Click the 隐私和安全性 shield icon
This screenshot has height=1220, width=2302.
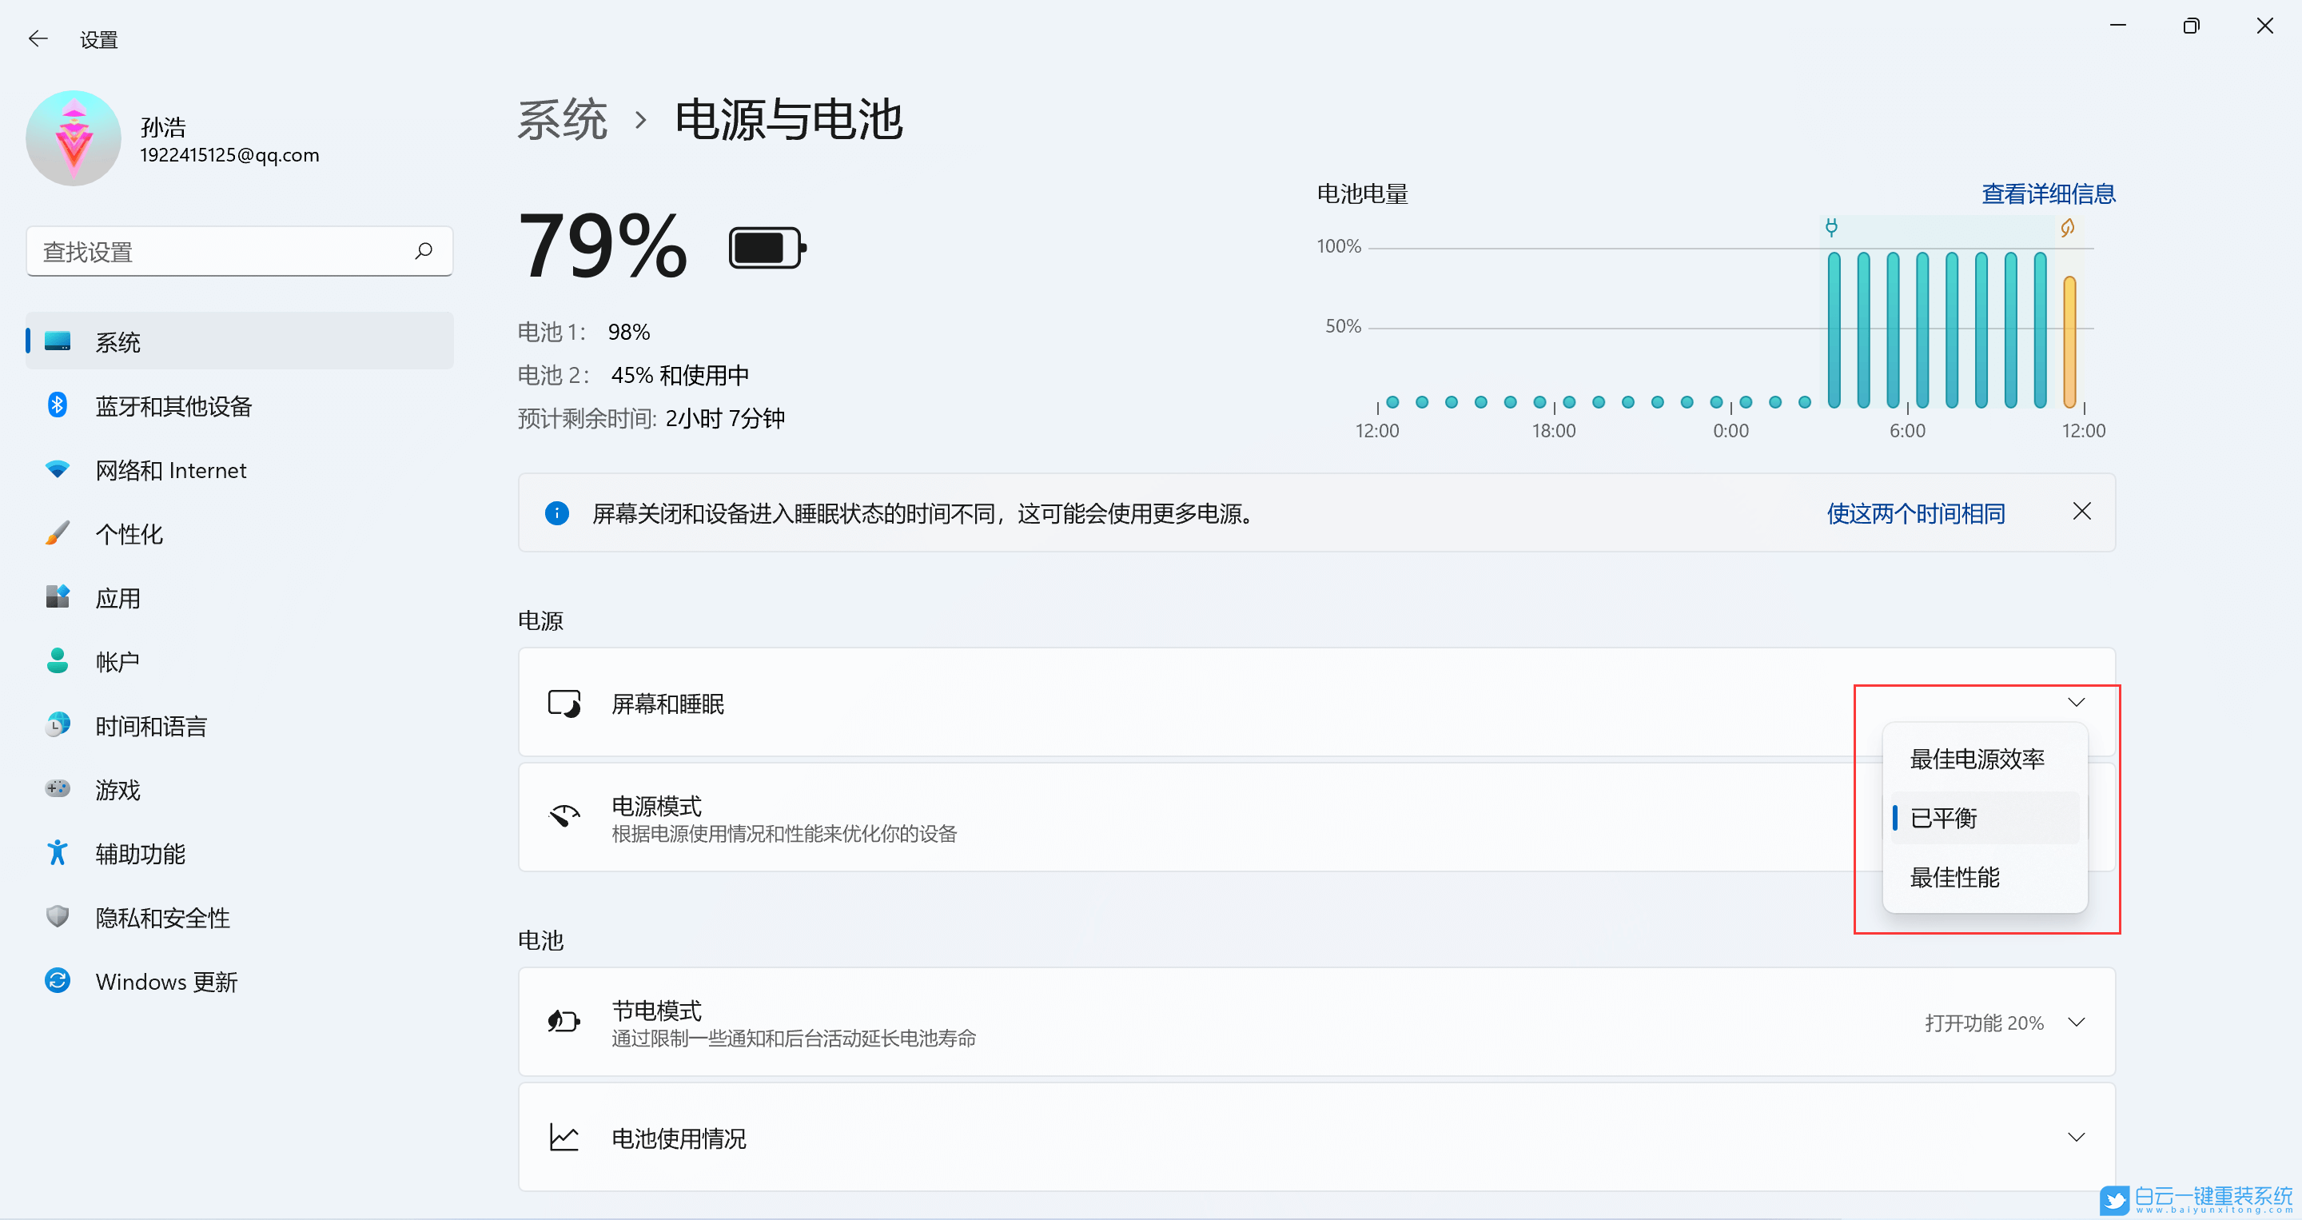[58, 916]
